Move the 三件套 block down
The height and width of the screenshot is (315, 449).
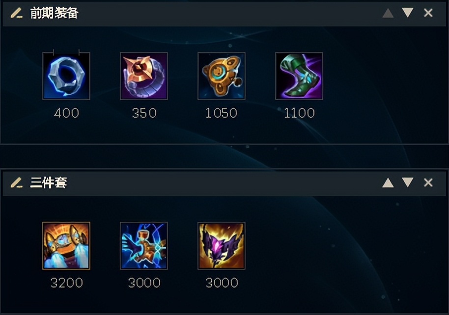(407, 183)
